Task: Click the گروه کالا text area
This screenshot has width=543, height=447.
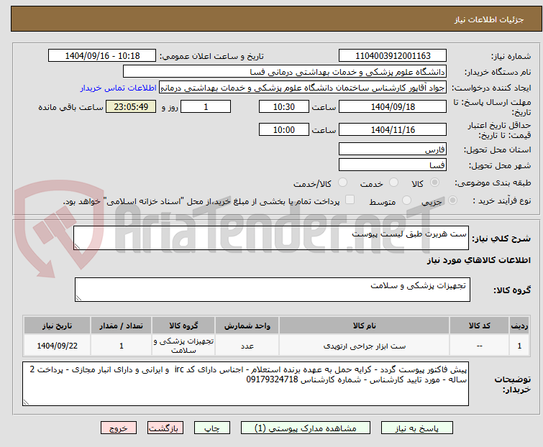Action: [273, 290]
